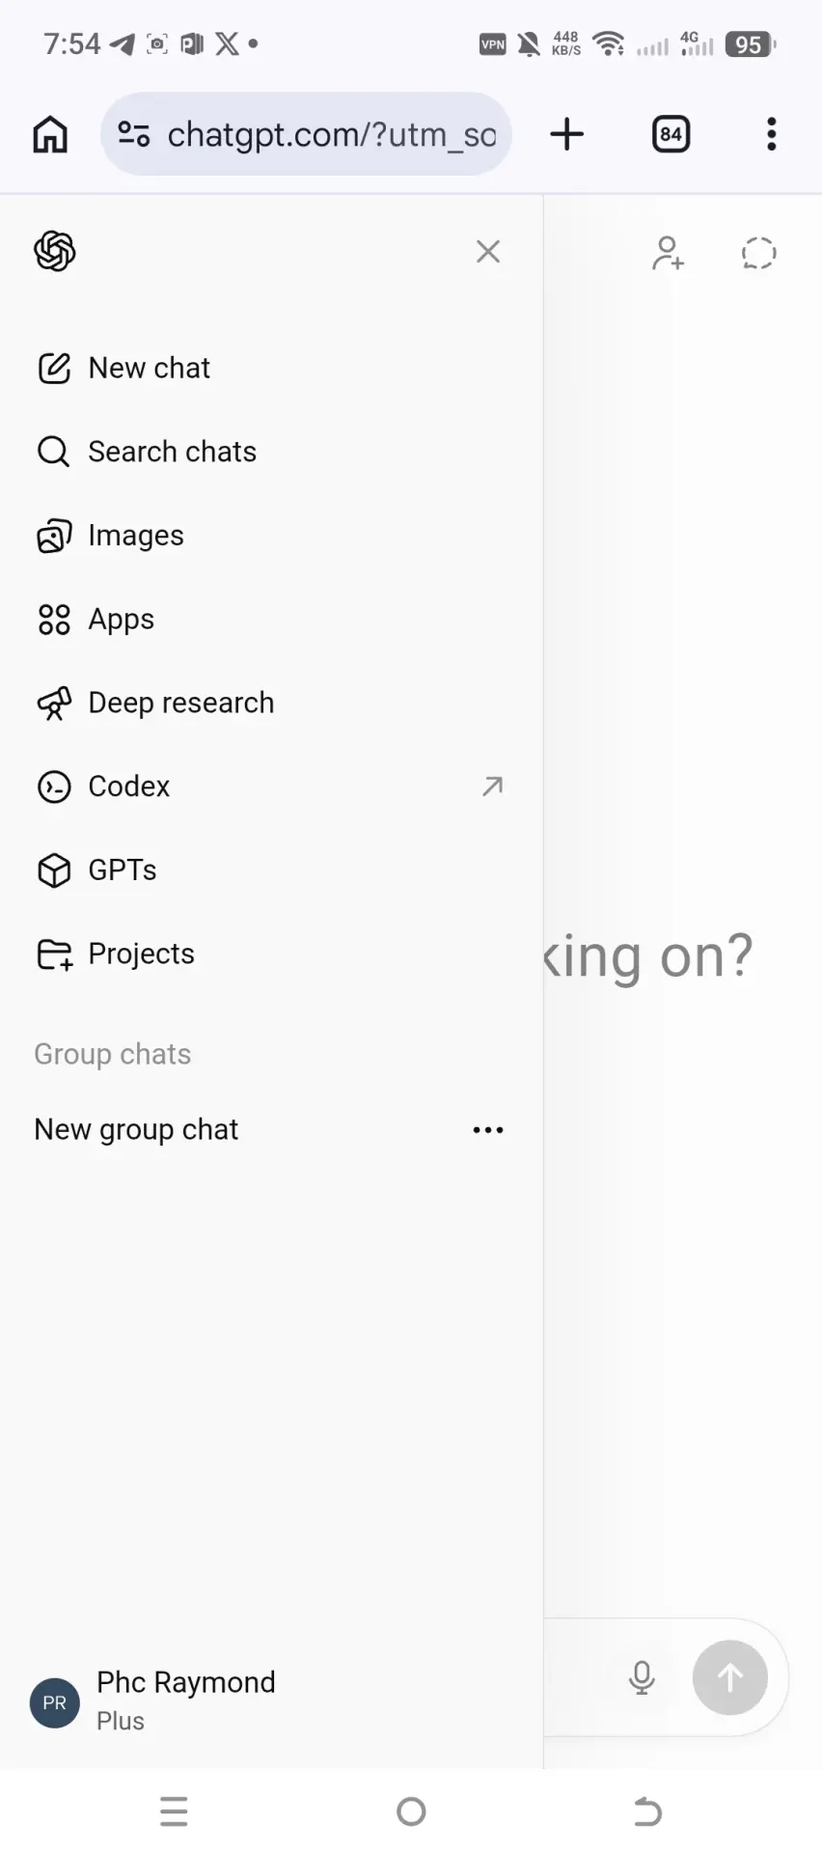
Task: Click the send arrow button
Action: pos(730,1678)
